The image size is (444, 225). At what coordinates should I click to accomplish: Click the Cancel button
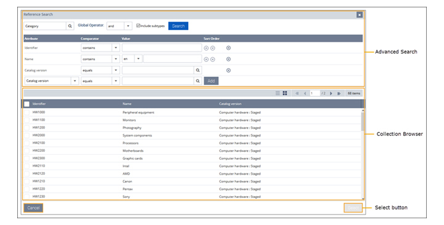33,208
